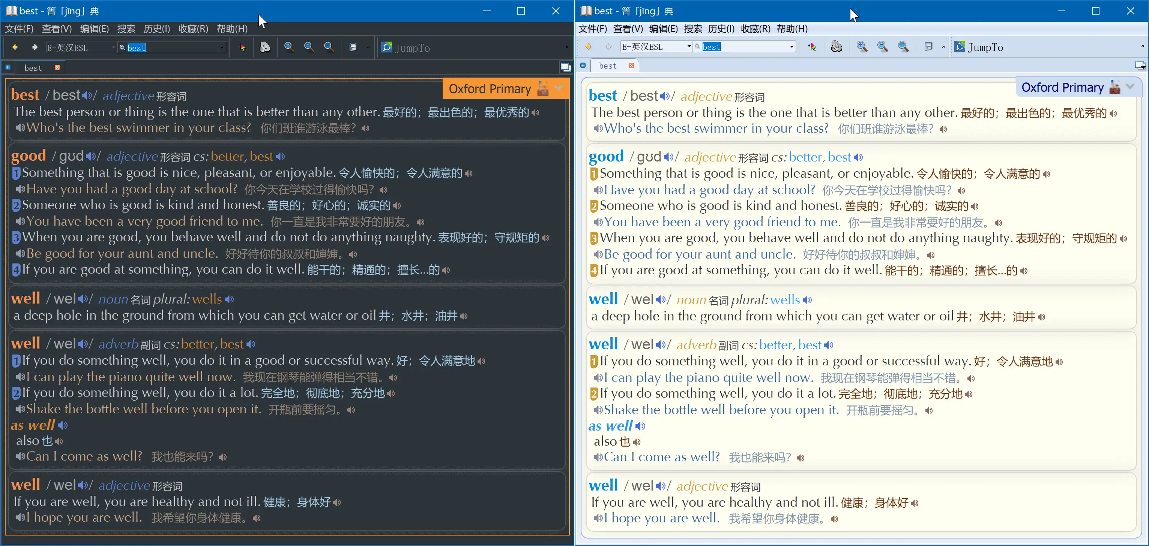This screenshot has height=546, width=1149.
Task: Click the zoom in magnifier icon in left toolbar
Action: pos(289,47)
